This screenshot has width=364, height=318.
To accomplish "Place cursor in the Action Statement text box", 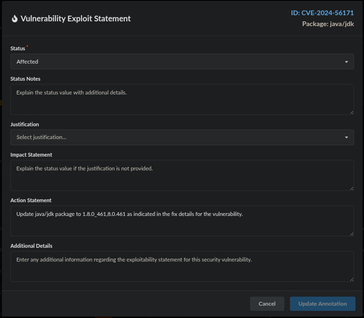I will [182, 221].
